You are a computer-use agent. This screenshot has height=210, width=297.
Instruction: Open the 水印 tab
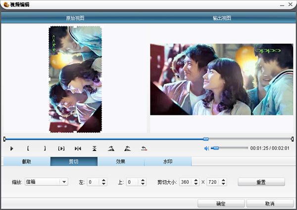click(x=168, y=161)
